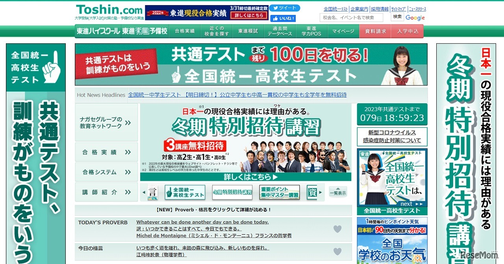This screenshot has height=264, width=504.
Task: Click the Twitter ツイート button
Action: (284, 8)
